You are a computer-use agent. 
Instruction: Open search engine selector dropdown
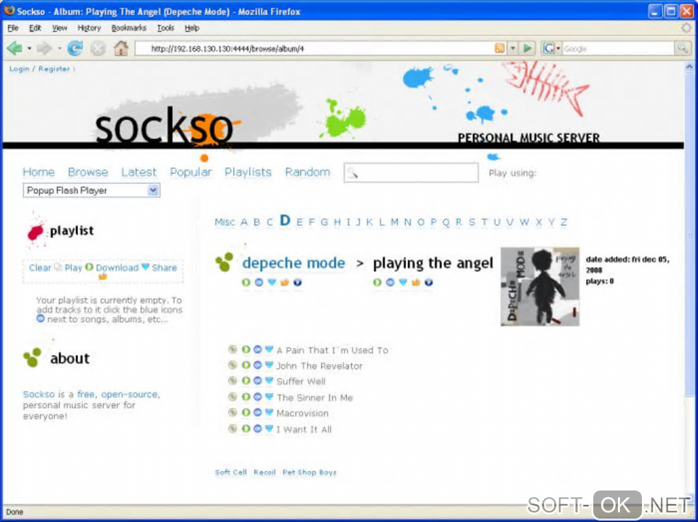pyautogui.click(x=551, y=48)
